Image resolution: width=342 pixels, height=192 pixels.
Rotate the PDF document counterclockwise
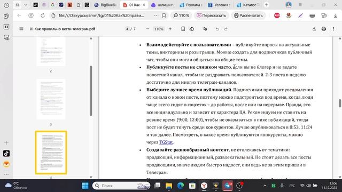tap(192, 29)
